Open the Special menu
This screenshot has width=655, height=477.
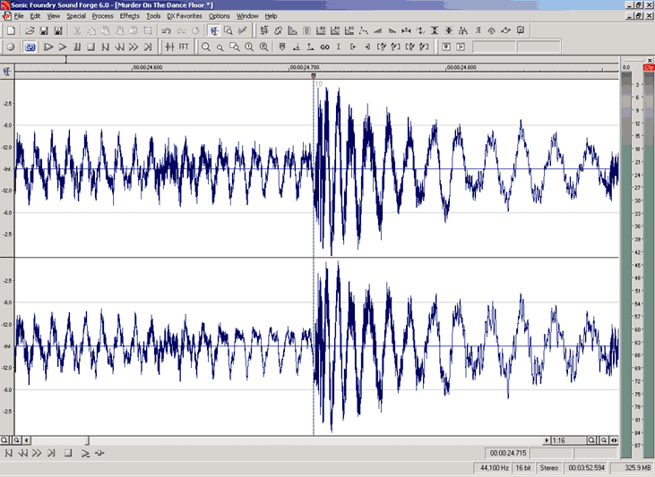[x=76, y=16]
